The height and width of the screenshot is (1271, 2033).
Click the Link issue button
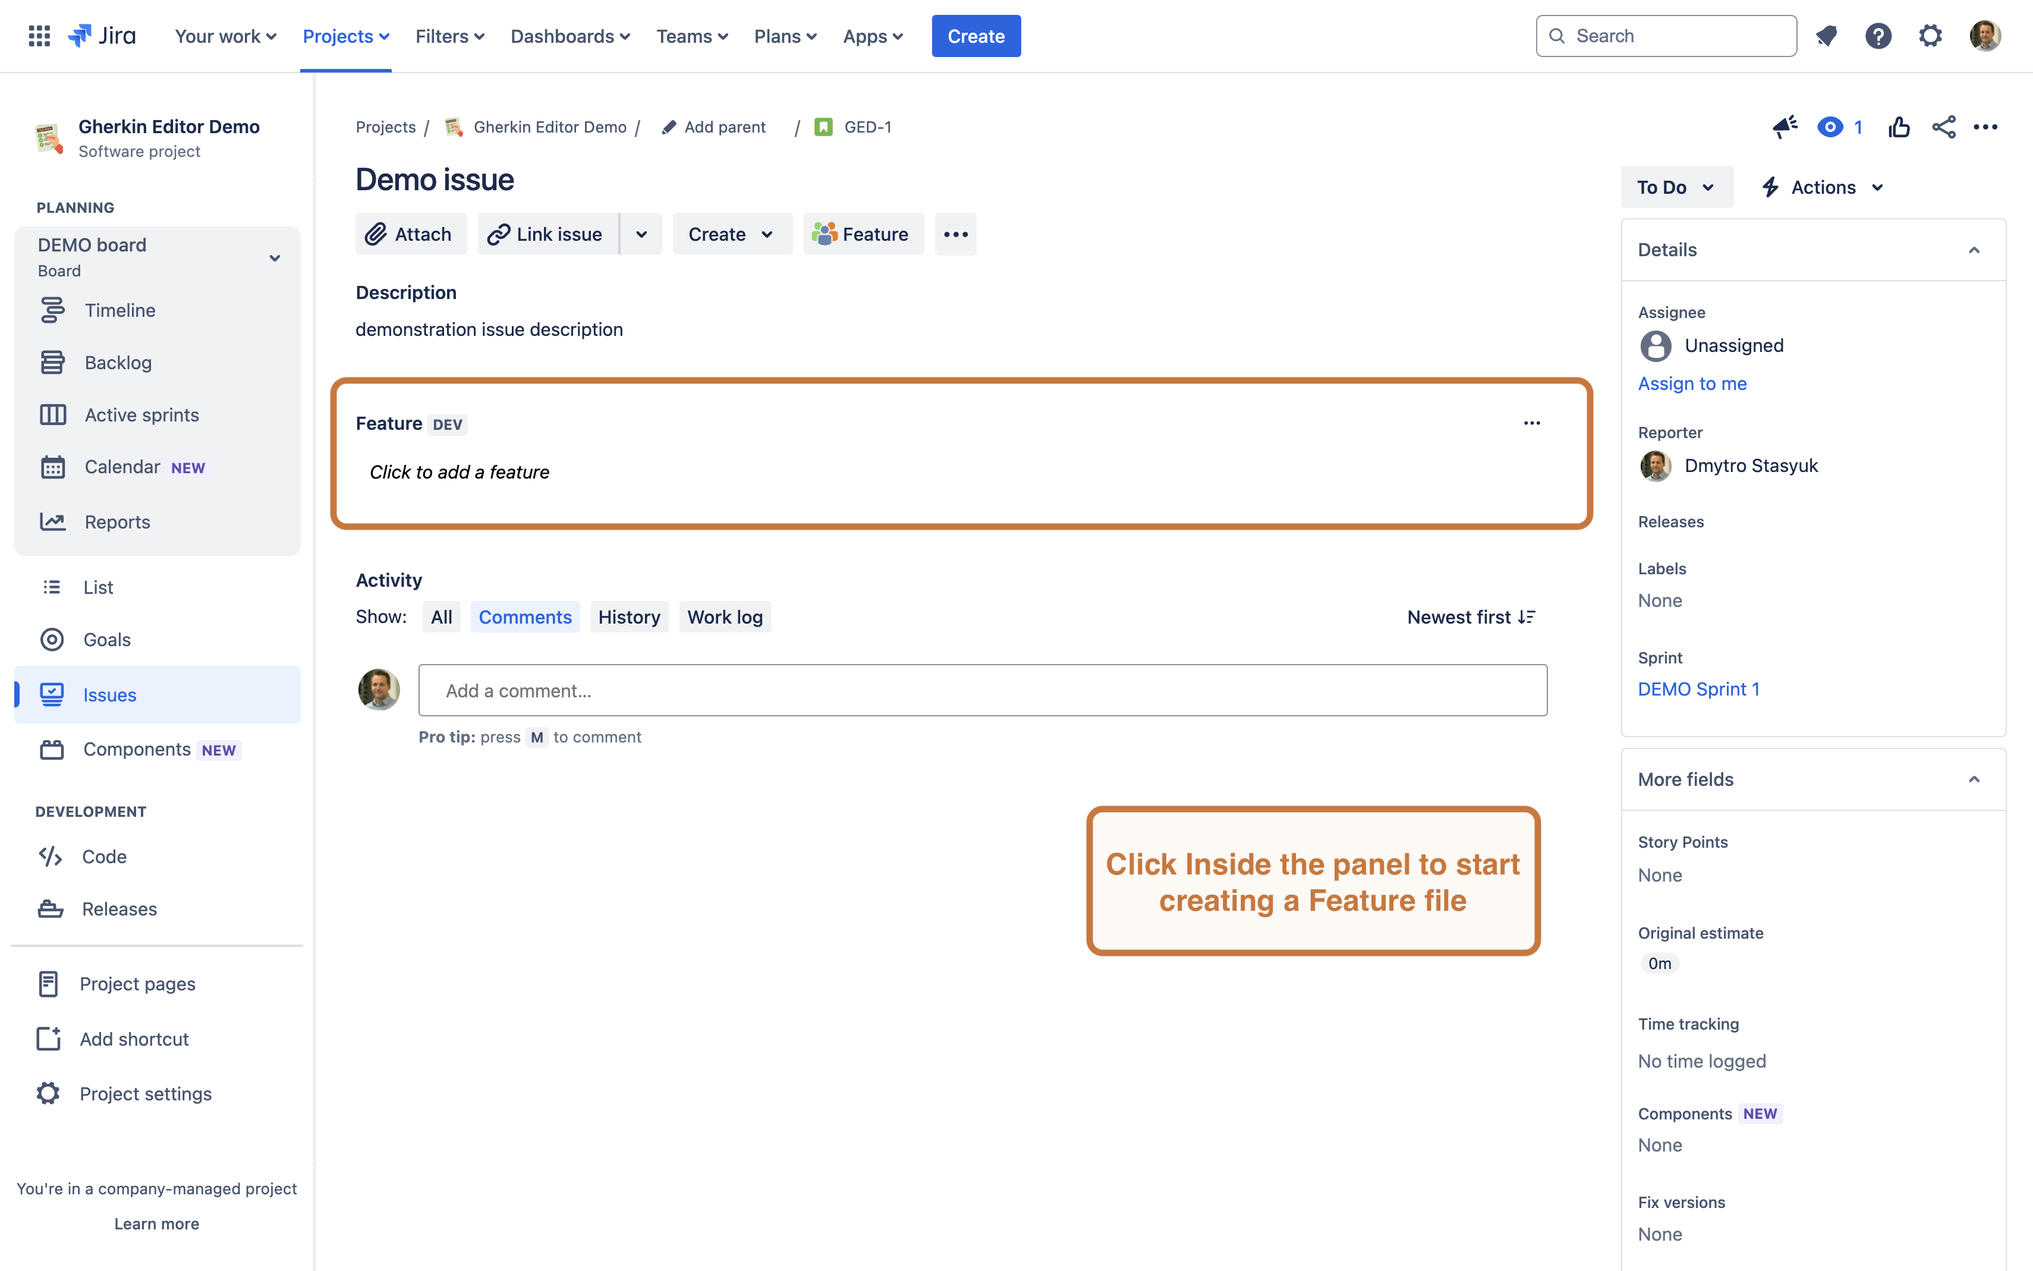[547, 234]
